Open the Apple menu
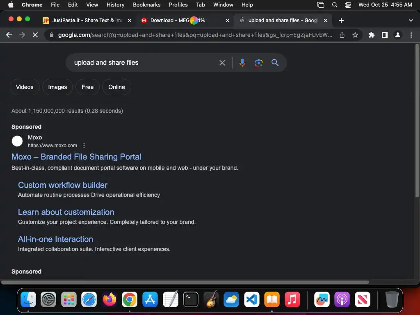 (11, 5)
